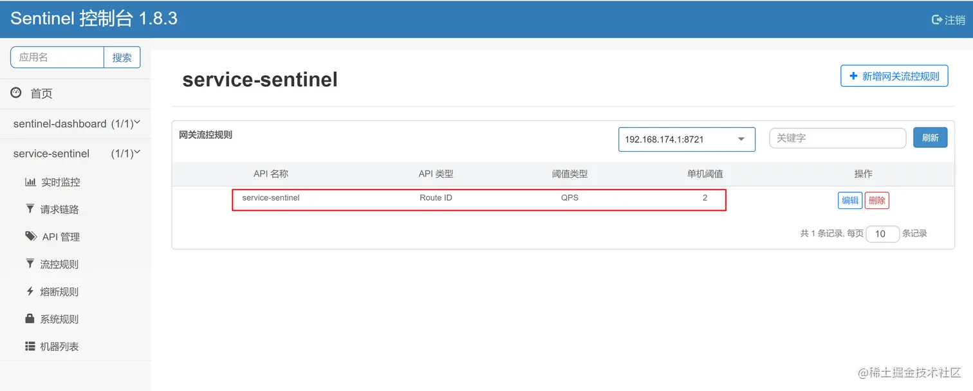Open 熔断规则 in the sidebar
This screenshot has height=391, width=973.
pyautogui.click(x=59, y=291)
